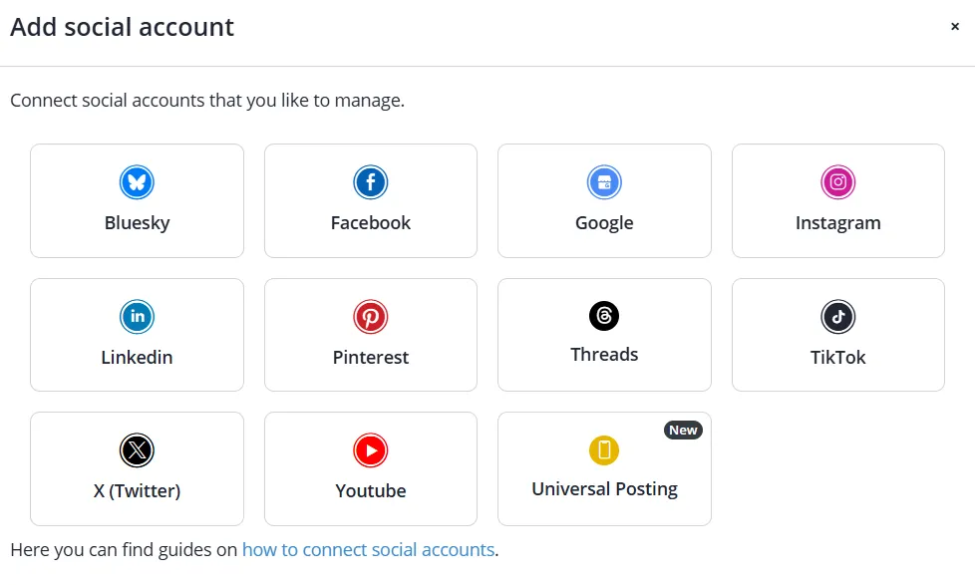Click the Threads logo icon

click(604, 316)
